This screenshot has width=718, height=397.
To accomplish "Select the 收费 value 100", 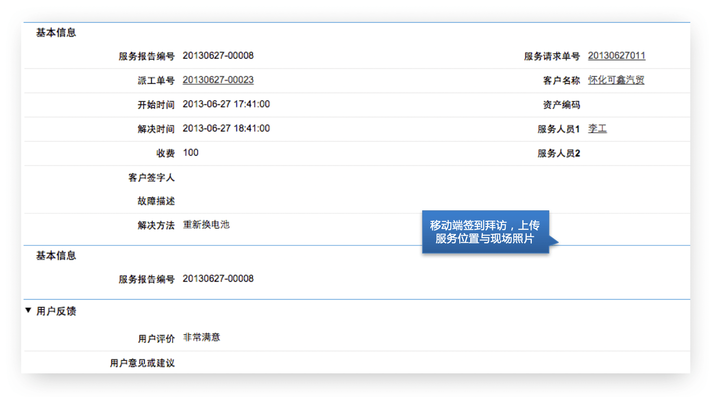I will 191,153.
